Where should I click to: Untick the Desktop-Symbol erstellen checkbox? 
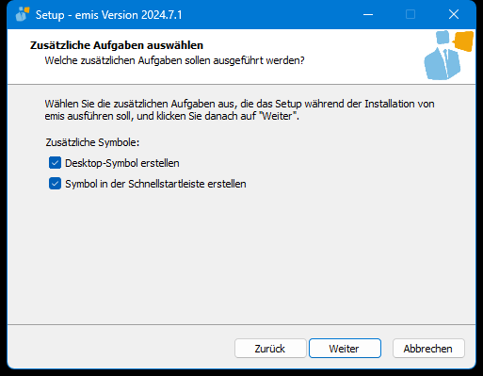pyautogui.click(x=55, y=163)
